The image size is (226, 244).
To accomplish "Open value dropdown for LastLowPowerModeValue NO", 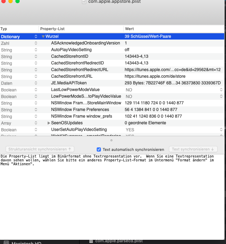I will (221, 90).
